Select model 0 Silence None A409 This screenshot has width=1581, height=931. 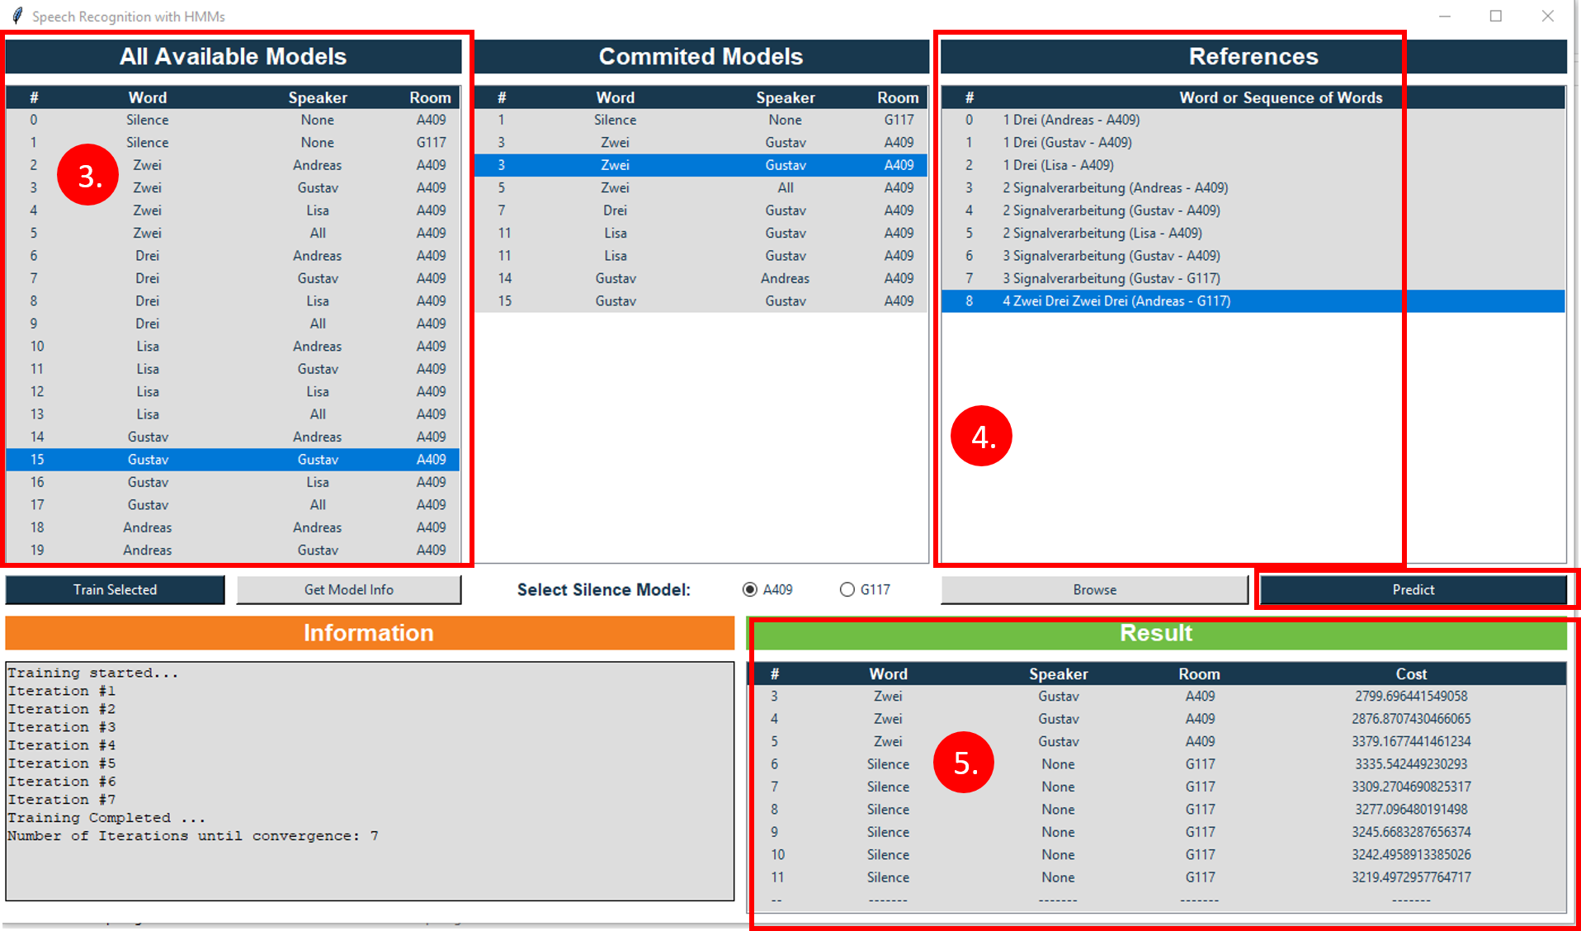(x=233, y=120)
